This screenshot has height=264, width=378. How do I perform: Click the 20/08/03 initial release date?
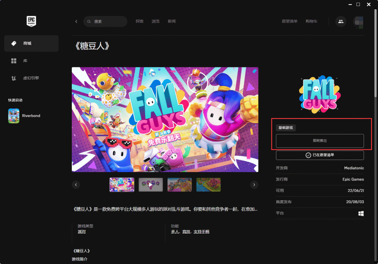pyautogui.click(x=355, y=202)
